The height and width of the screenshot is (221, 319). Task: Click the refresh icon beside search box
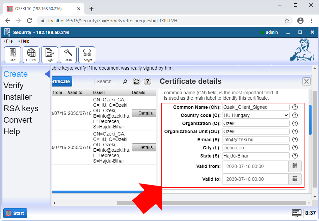137,81
